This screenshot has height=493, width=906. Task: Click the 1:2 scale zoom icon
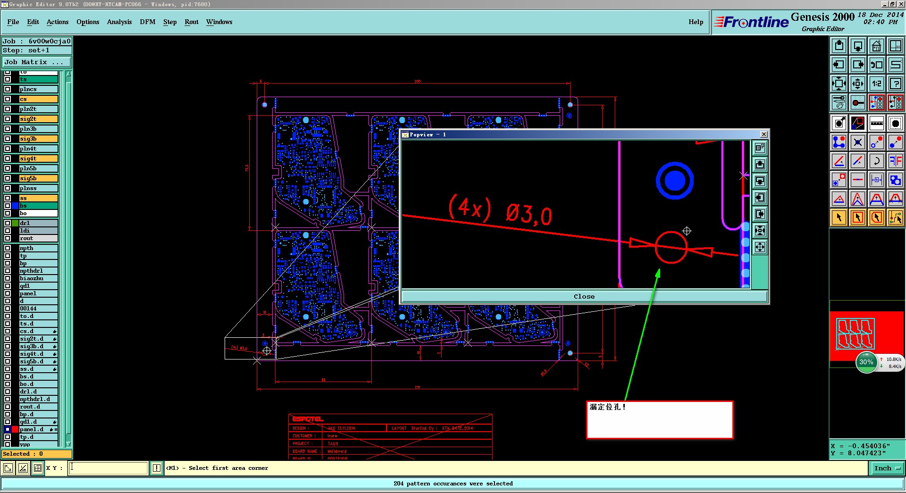pos(877,84)
